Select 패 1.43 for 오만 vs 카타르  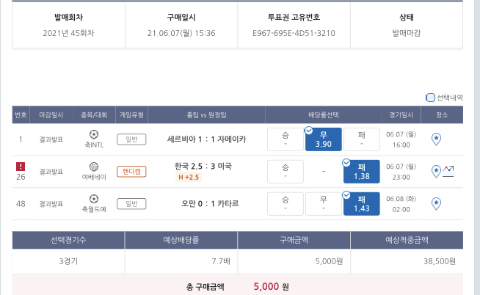point(361,203)
